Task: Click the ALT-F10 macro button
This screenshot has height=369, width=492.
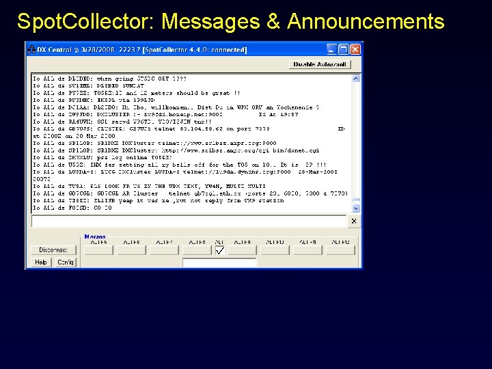Action: click(275, 250)
